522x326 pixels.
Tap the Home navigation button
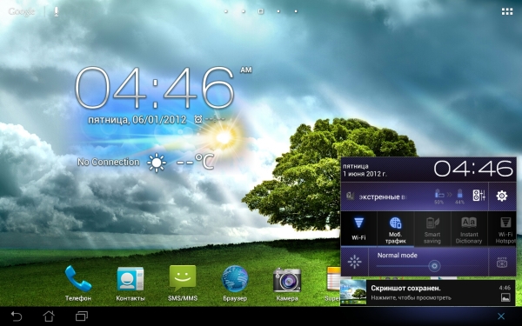(49, 316)
